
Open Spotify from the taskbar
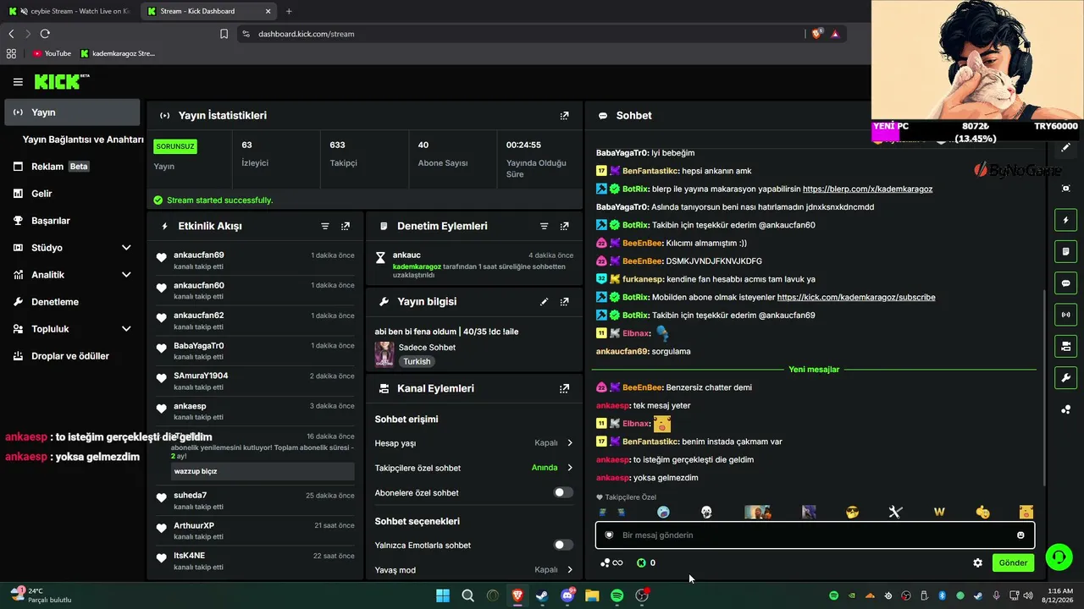click(x=617, y=595)
